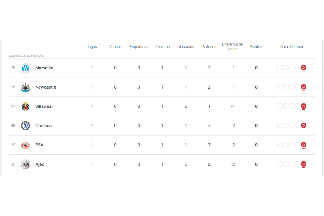Image resolution: width=324 pixels, height=216 pixels.
Task: Click the Villarreal club crest icon
Action: [x=26, y=106]
